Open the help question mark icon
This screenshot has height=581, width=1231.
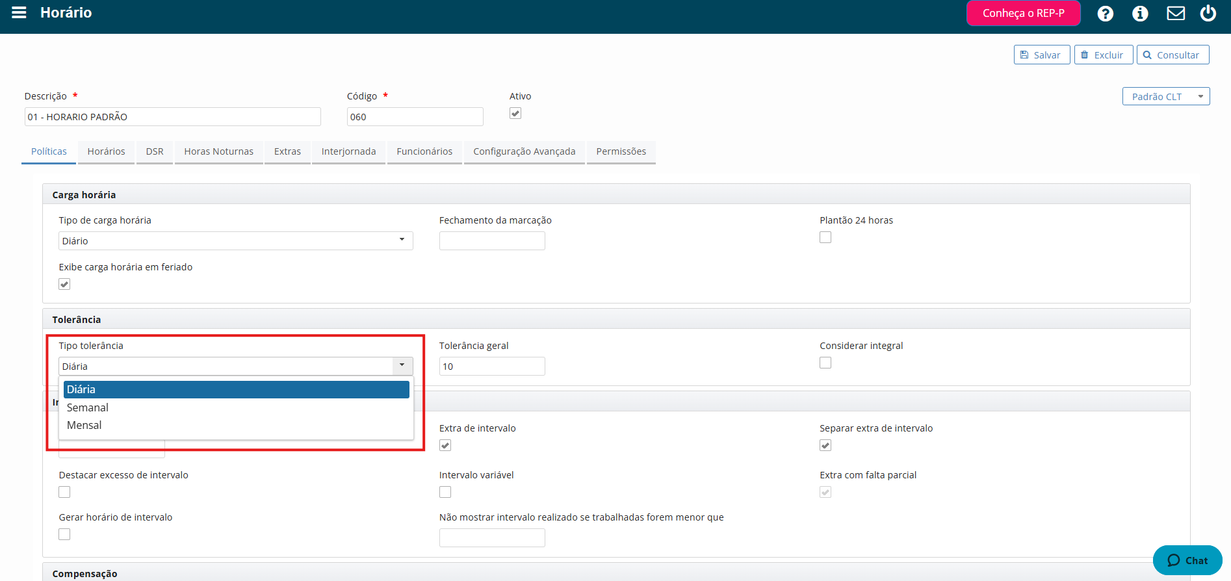point(1105,13)
